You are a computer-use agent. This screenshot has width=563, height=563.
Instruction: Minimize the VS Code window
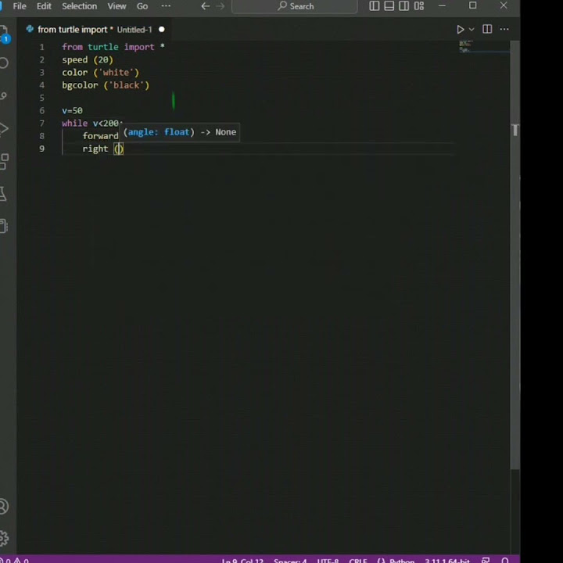coord(443,5)
